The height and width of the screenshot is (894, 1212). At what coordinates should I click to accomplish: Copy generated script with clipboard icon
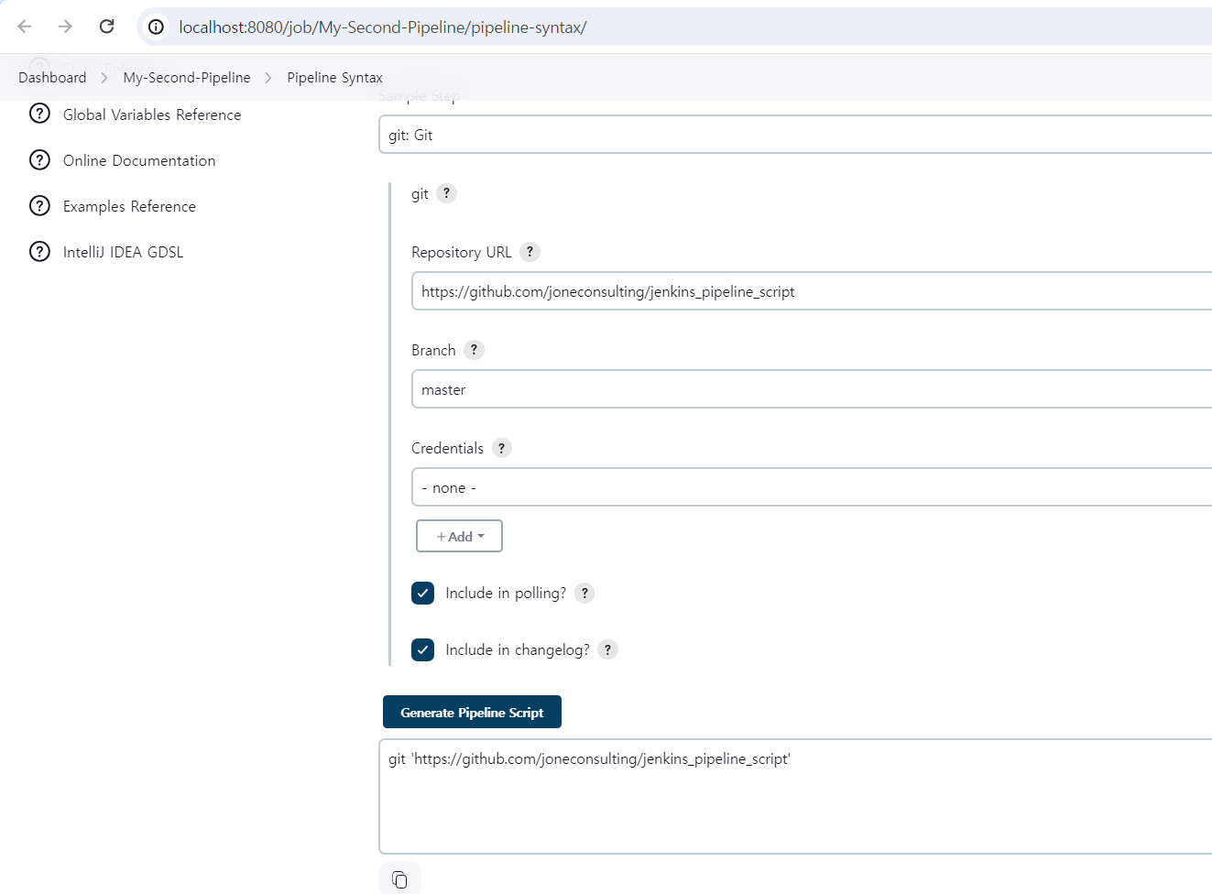[x=399, y=879]
